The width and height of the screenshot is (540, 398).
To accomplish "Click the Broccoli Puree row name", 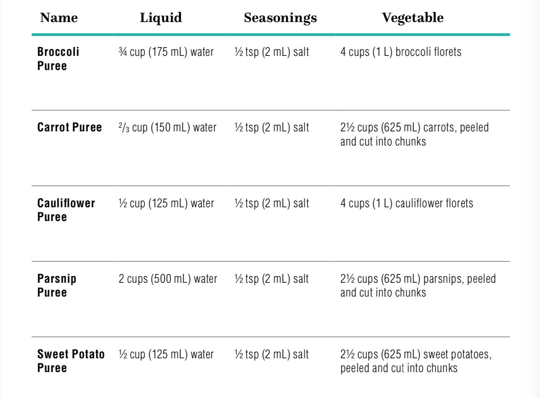I will (x=58, y=59).
